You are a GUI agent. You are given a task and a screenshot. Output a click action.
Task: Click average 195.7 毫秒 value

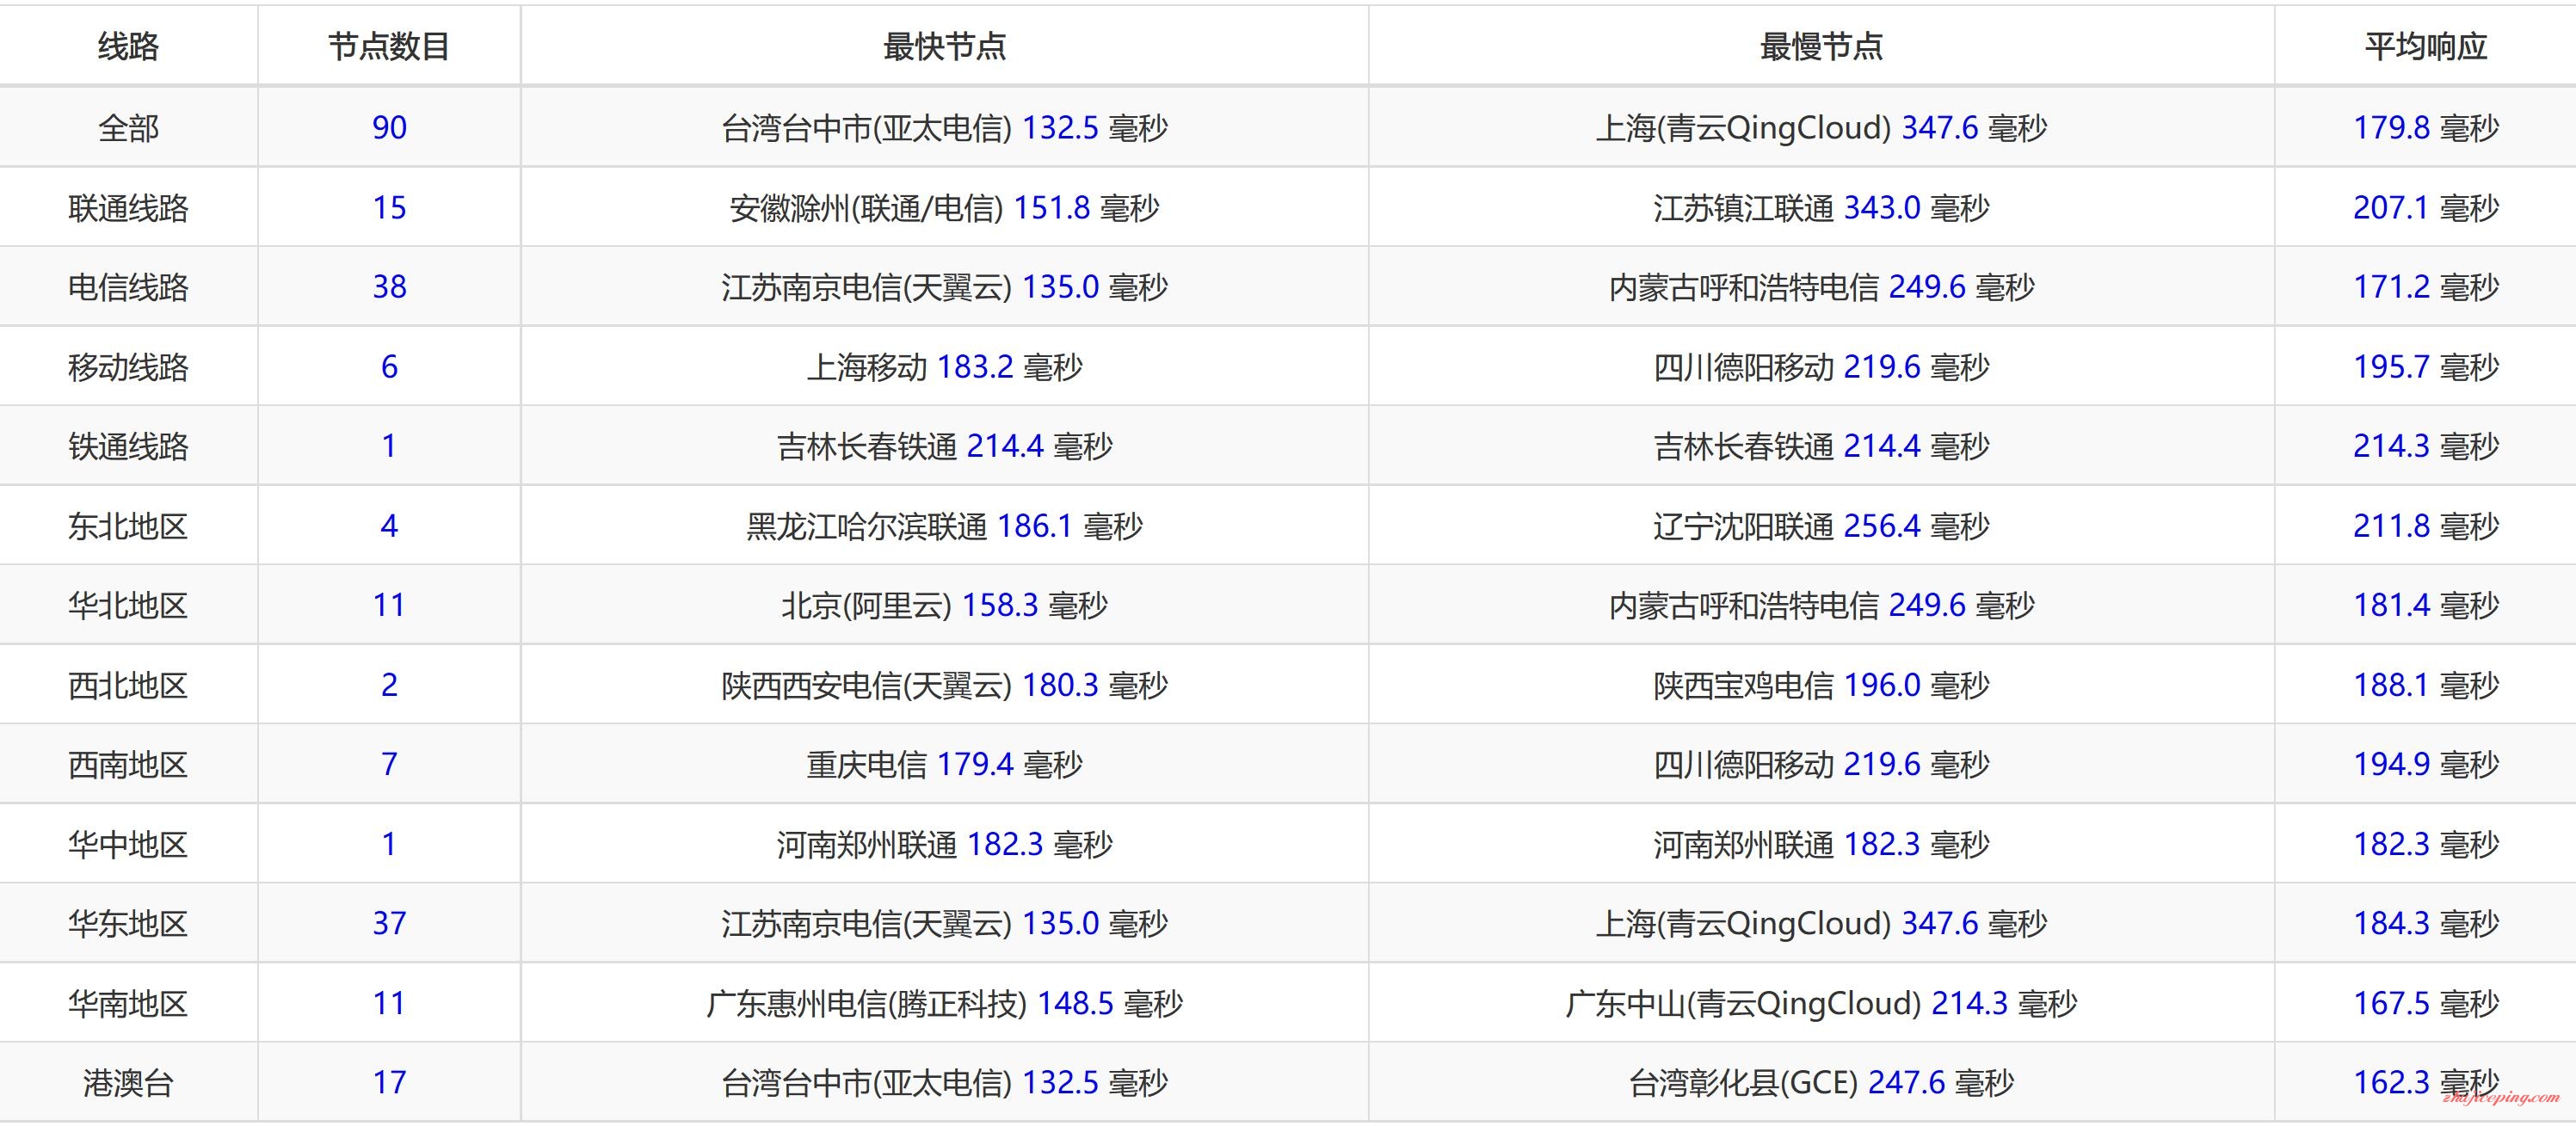point(2425,367)
